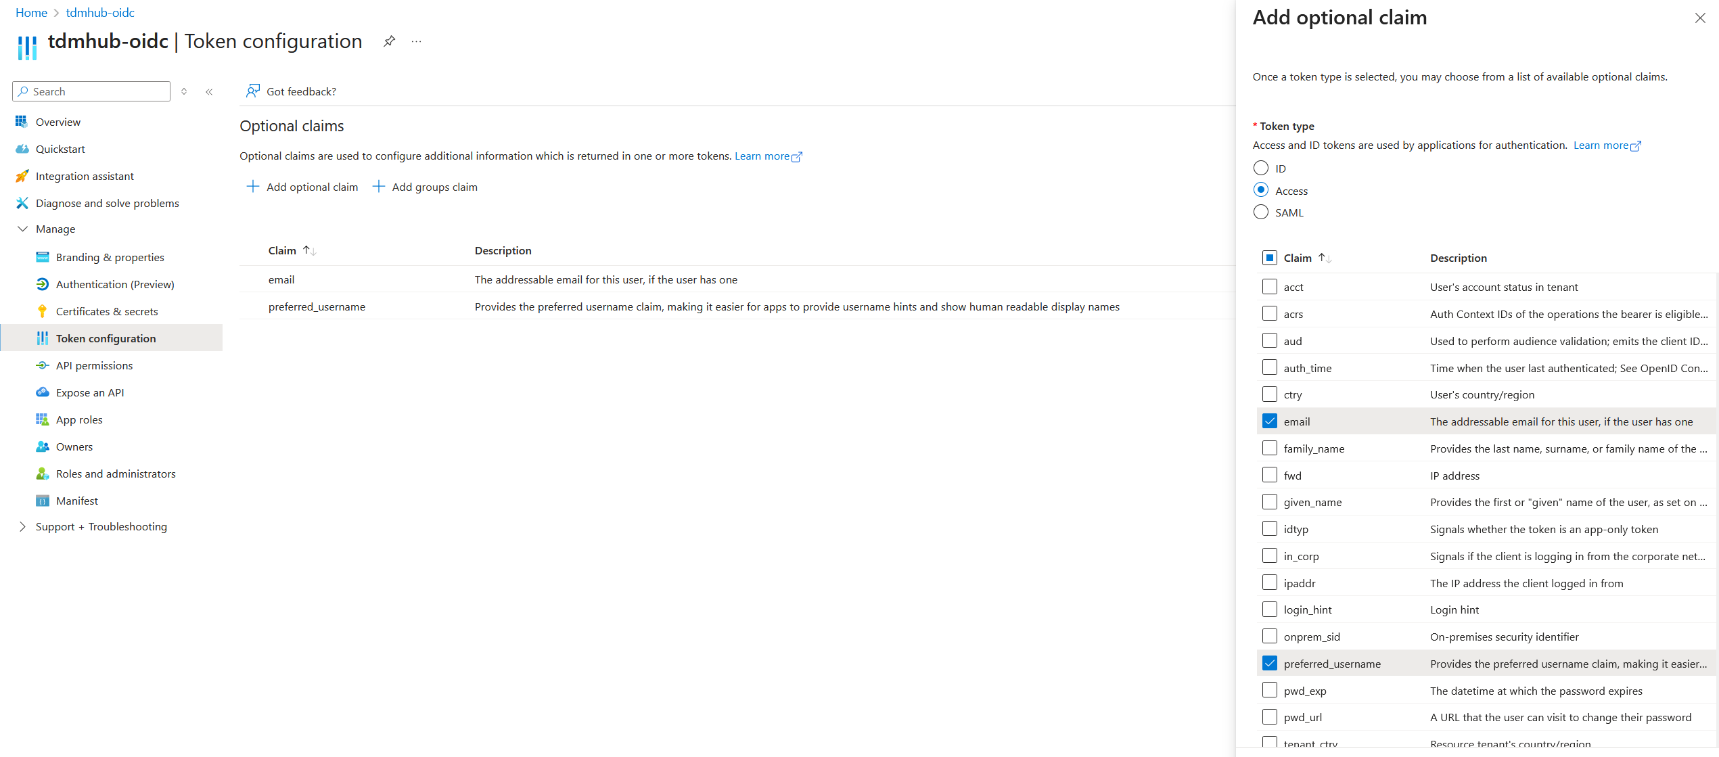Uncheck the preferred_username claim checkbox
1719x757 pixels.
(1269, 664)
